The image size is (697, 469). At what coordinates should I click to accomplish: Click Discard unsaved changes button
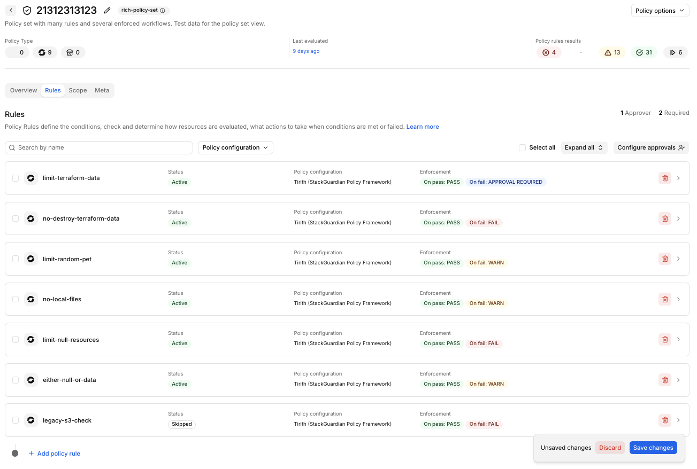(610, 448)
